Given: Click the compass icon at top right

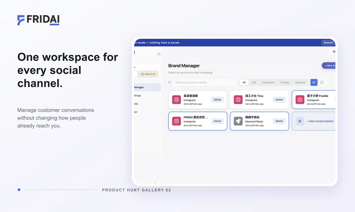Looking at the screenshot, I should [x=334, y=52].
